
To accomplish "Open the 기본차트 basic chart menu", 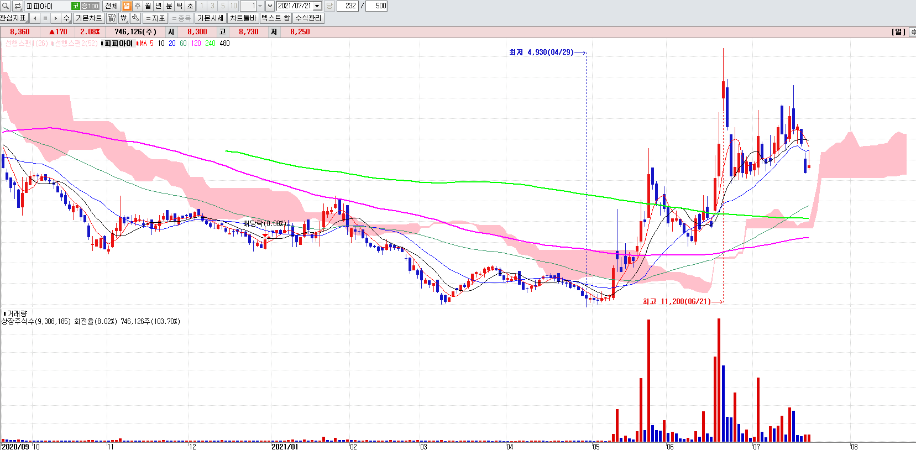I will (88, 18).
